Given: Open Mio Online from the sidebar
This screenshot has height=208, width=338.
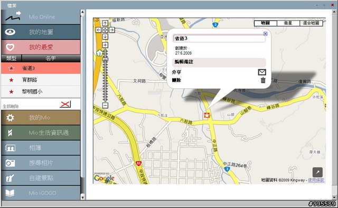Looking at the screenshot, I should [41, 17].
